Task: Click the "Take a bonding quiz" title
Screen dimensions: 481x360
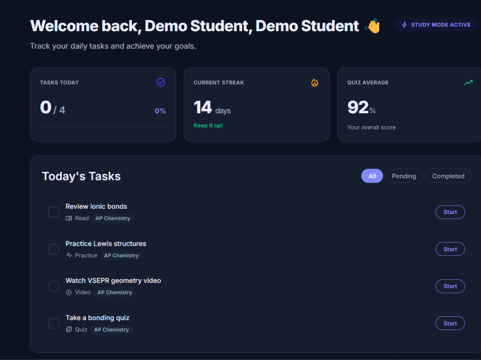Action: click(x=97, y=318)
